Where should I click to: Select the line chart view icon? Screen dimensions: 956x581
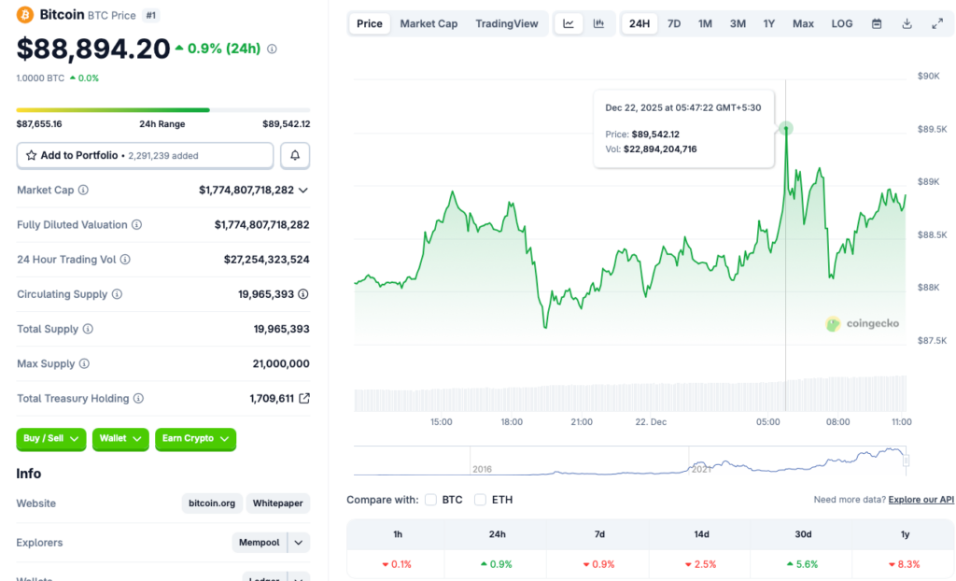point(569,23)
